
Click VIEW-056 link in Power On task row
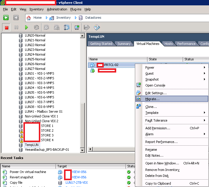coord(79,172)
